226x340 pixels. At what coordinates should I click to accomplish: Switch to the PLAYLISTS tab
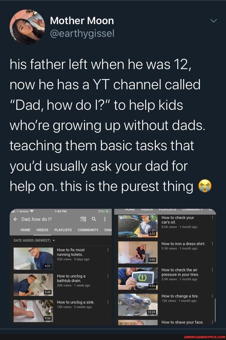coord(62,230)
